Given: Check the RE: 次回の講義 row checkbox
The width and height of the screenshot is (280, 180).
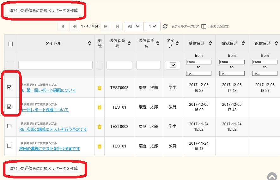Looking at the screenshot, I should click(9, 126).
